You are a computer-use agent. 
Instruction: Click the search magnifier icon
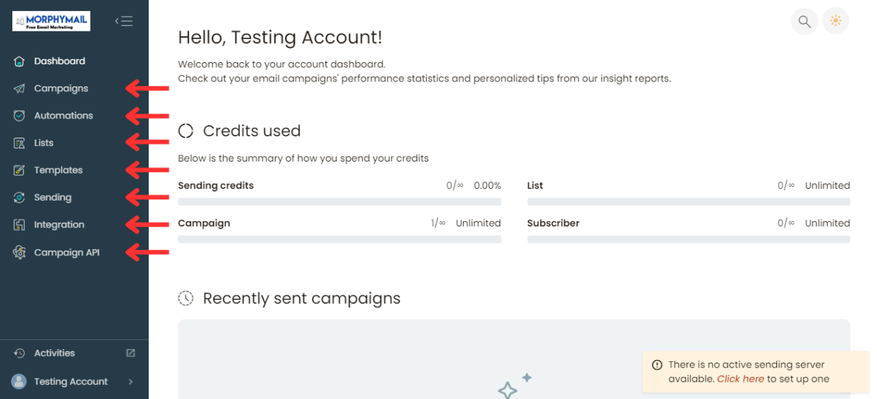pyautogui.click(x=804, y=21)
